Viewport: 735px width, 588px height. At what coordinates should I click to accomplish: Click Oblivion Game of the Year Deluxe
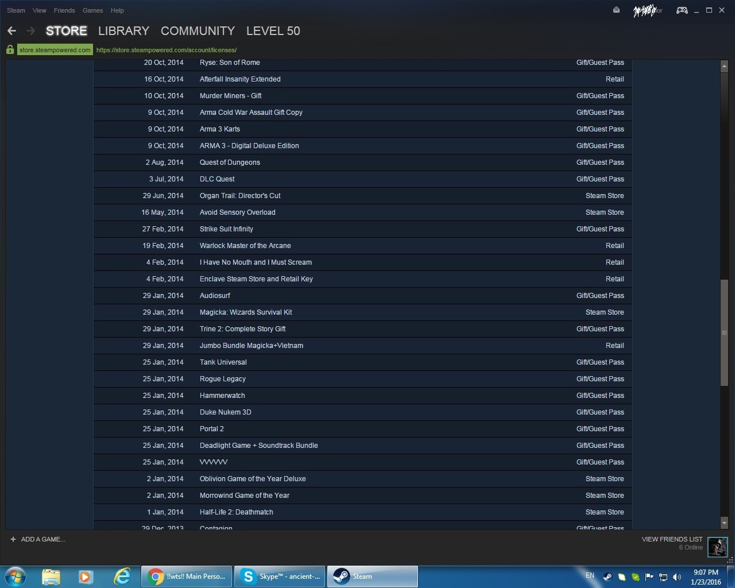[363, 479]
